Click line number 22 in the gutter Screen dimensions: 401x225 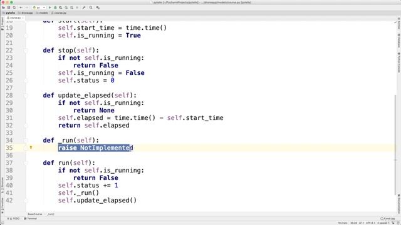pos(9,50)
